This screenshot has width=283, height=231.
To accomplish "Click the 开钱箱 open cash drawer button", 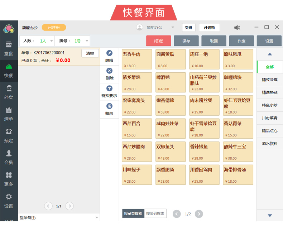I will coord(209,28).
